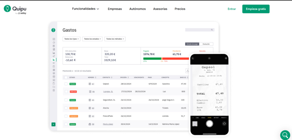Expand the Funcionalidades menu
The height and width of the screenshot is (140, 292).
click(86, 9)
